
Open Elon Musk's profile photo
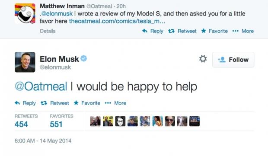click(x=25, y=62)
